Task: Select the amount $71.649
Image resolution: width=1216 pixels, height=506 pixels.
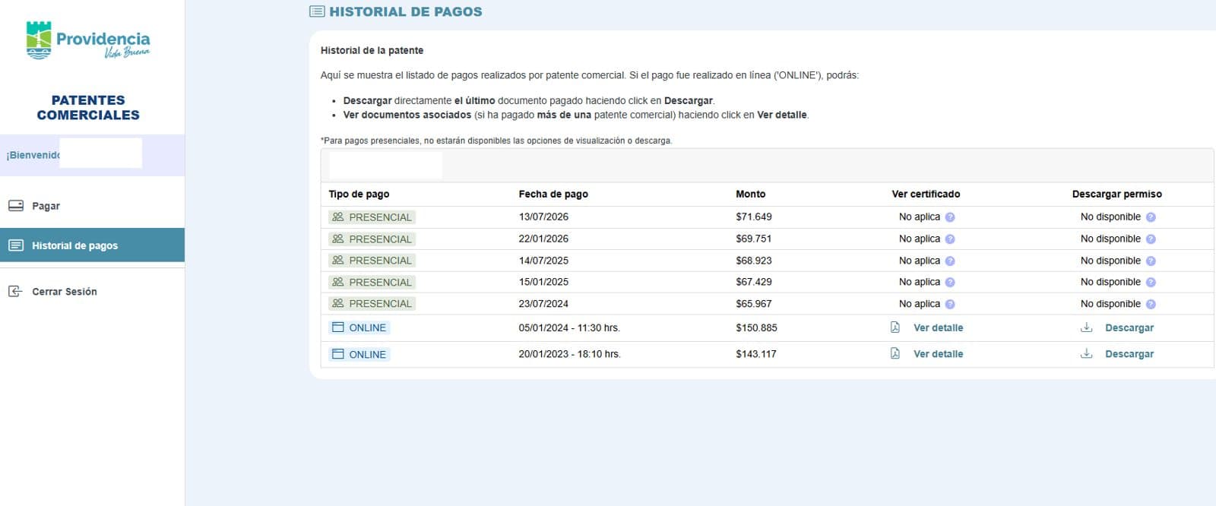Action: click(x=754, y=217)
